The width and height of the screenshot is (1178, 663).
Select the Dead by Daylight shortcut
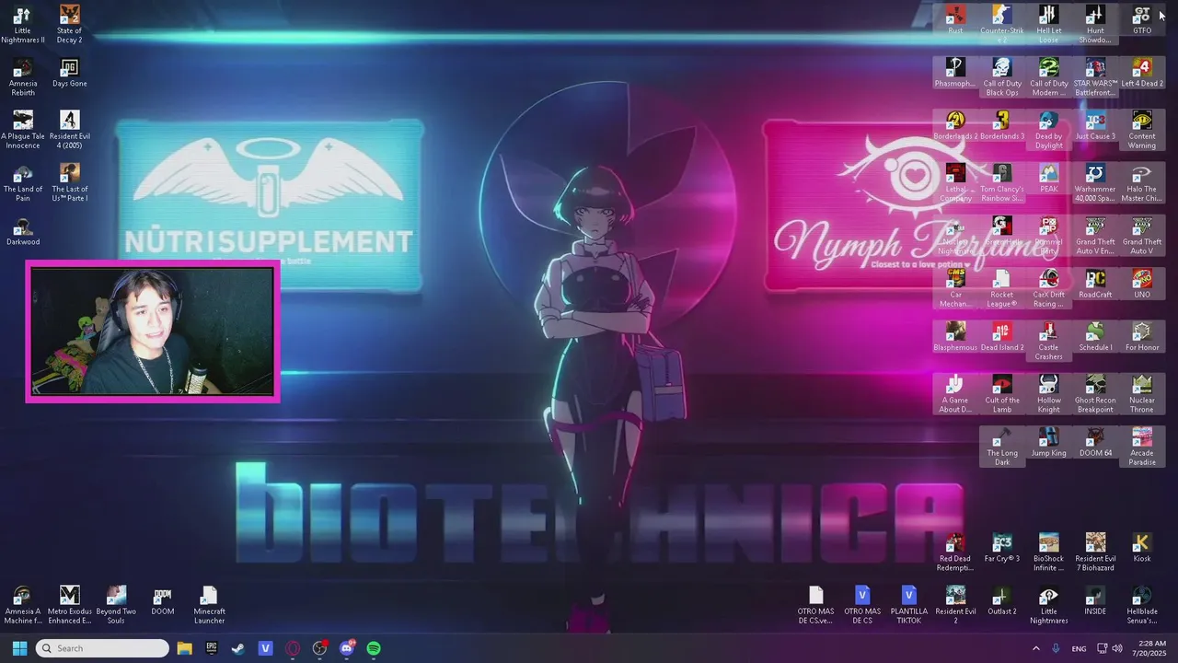tap(1048, 130)
